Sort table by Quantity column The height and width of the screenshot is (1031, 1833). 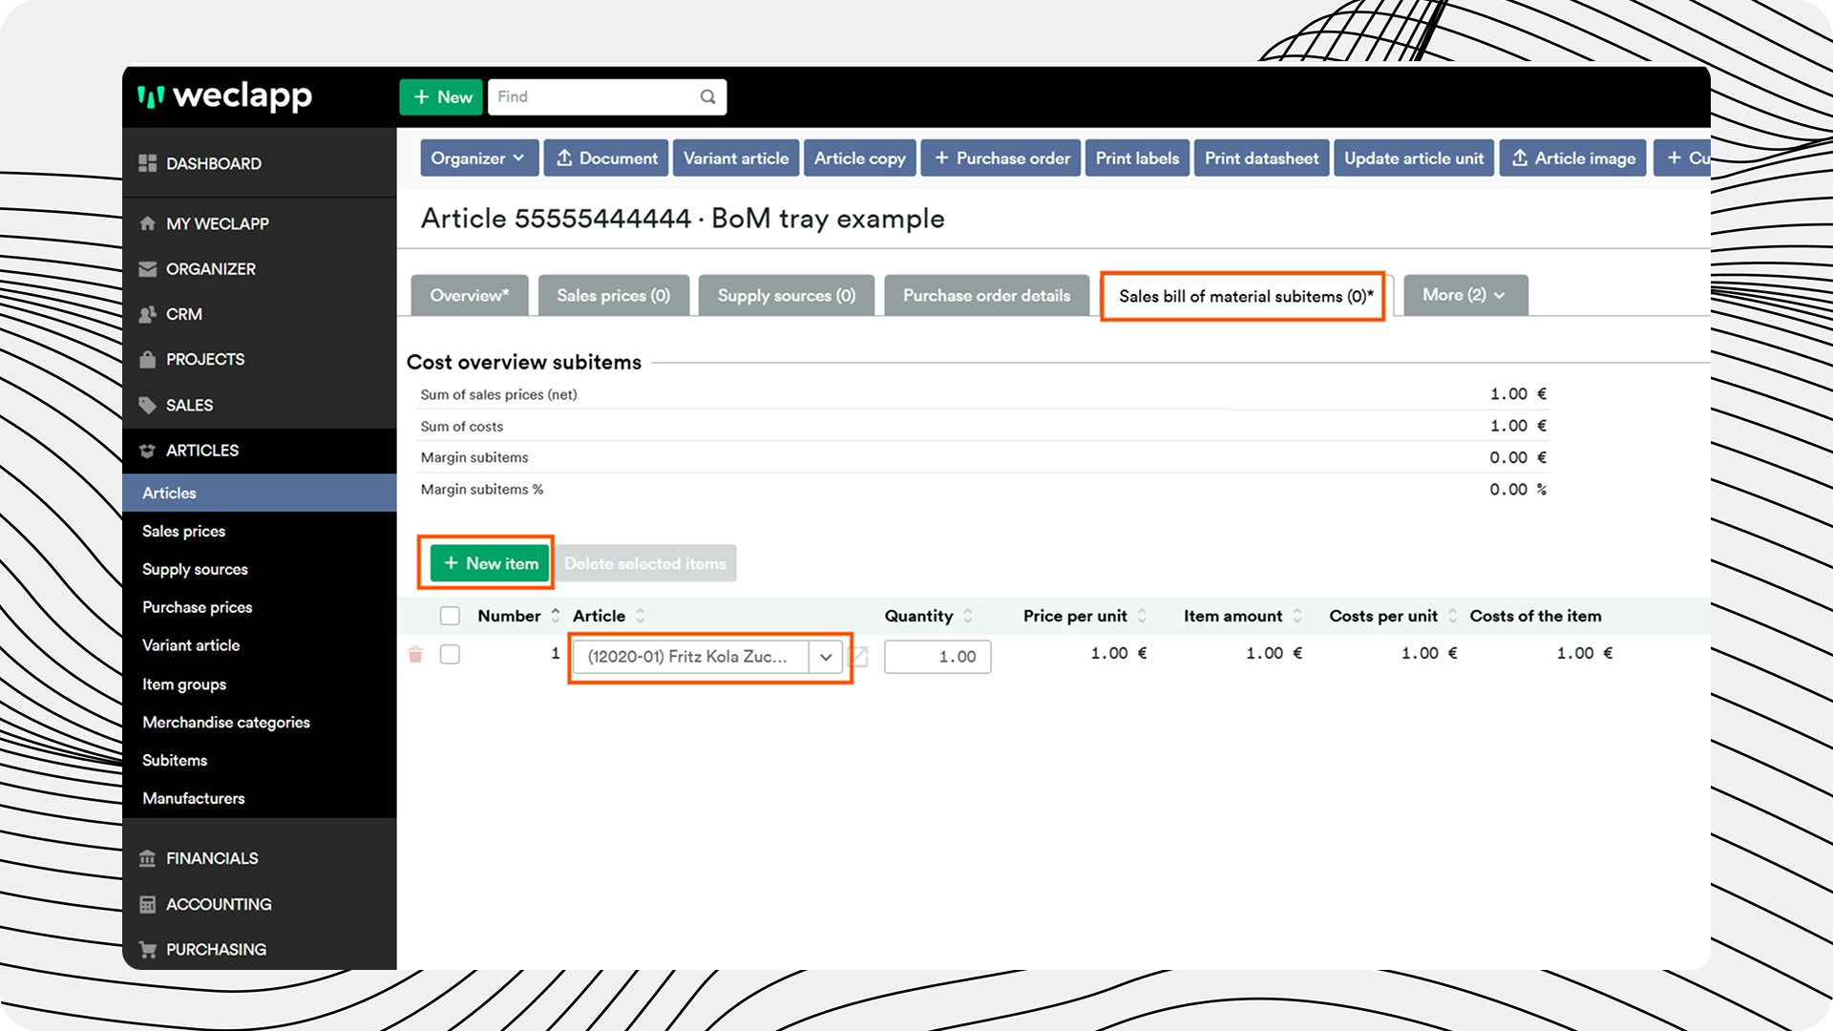(968, 616)
